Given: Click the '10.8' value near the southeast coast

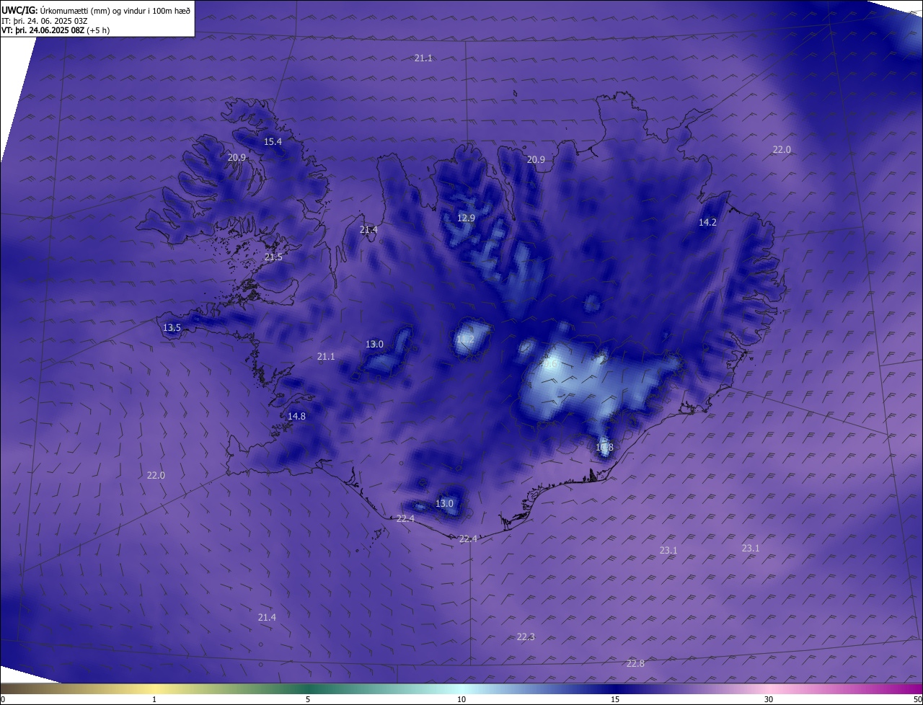Looking at the screenshot, I should 604,448.
